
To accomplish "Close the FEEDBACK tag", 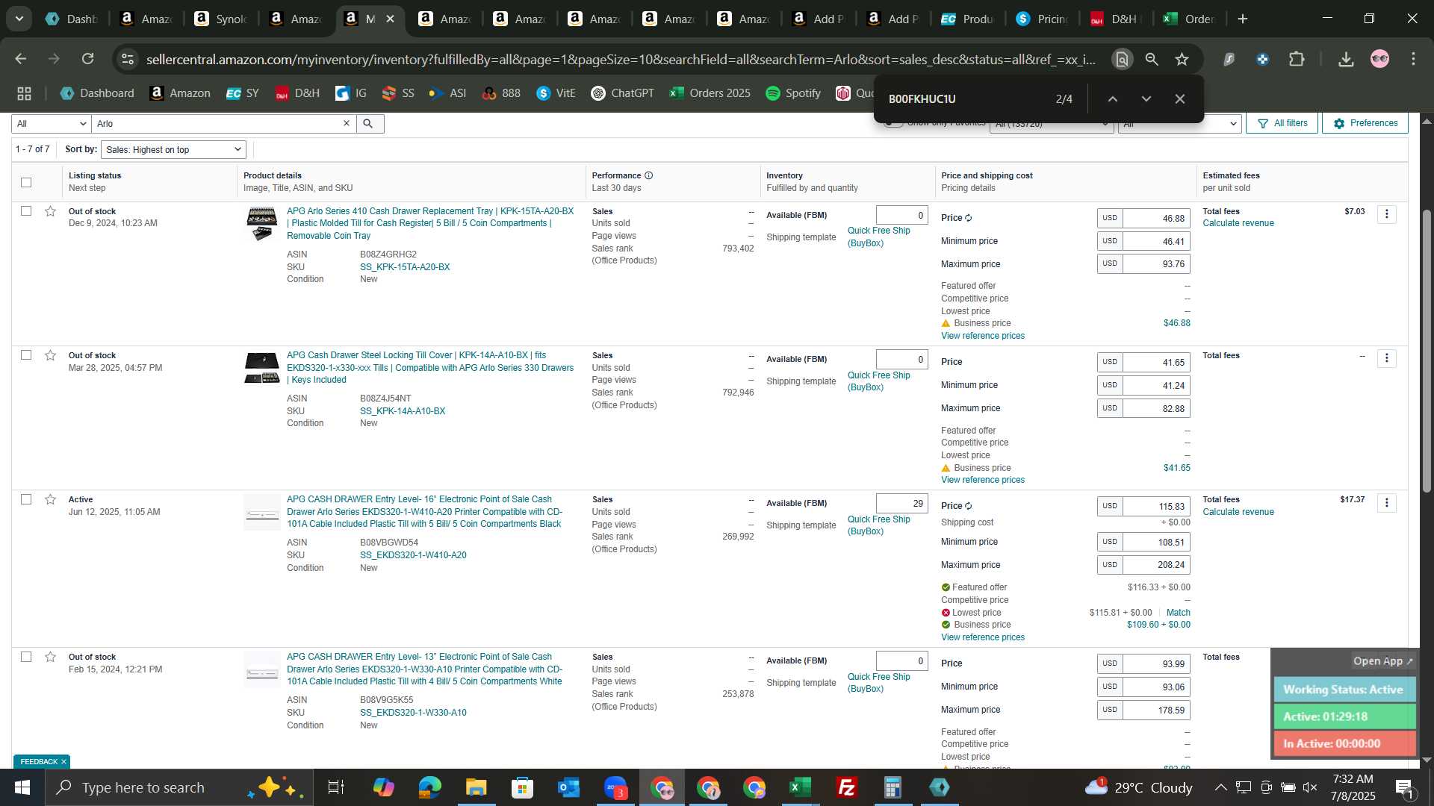I will (x=63, y=762).
